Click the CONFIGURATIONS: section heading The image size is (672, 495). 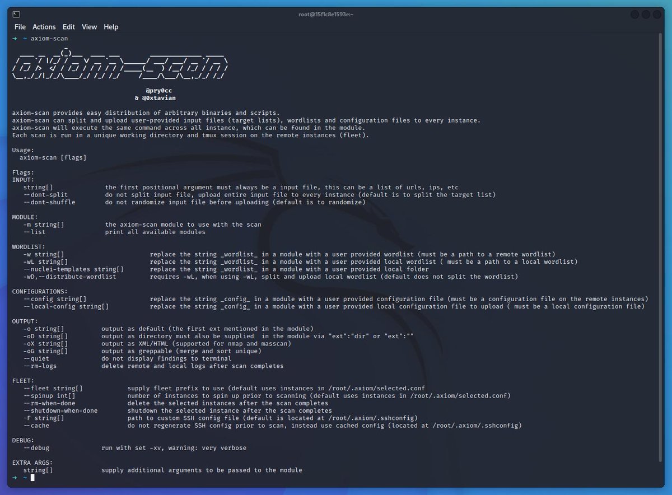(x=40, y=291)
